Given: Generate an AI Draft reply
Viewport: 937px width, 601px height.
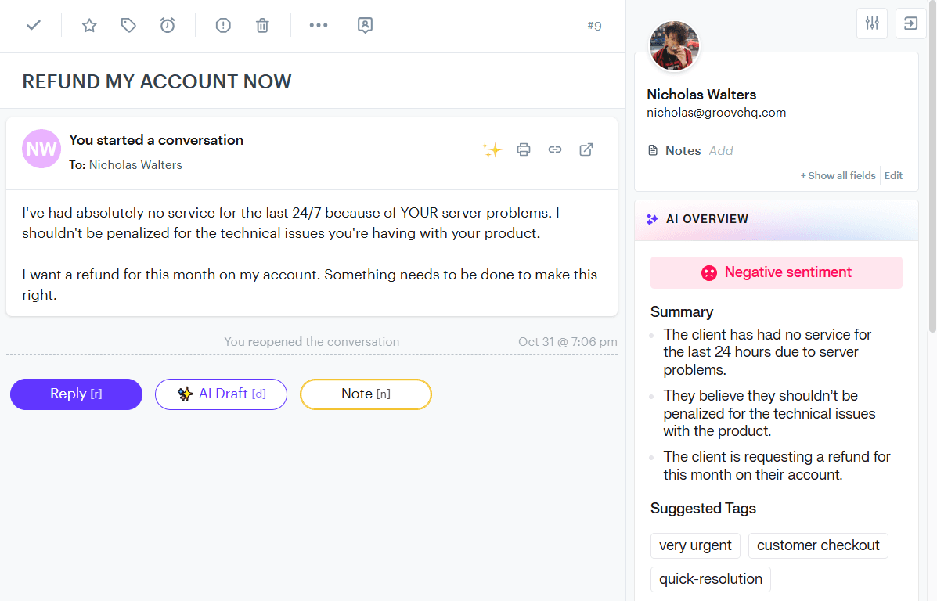Looking at the screenshot, I should click(221, 394).
